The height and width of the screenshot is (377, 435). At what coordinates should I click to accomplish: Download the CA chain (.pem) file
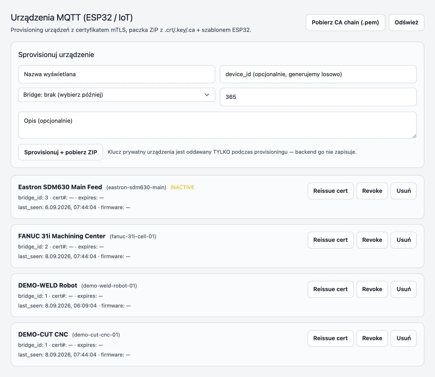point(345,22)
